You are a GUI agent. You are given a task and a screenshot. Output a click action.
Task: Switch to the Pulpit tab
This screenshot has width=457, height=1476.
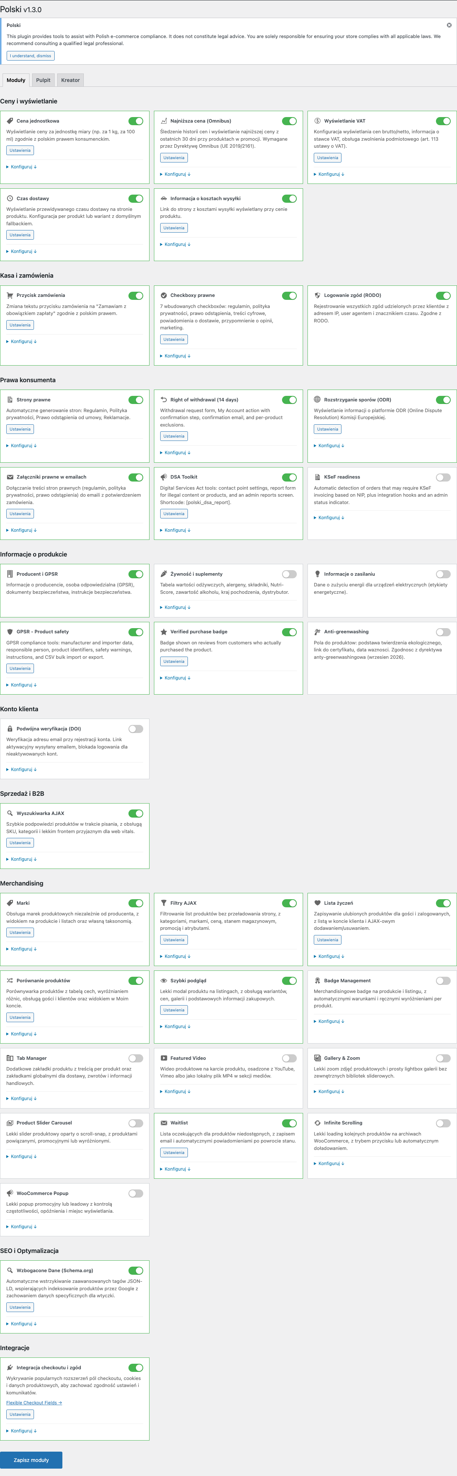(44, 80)
